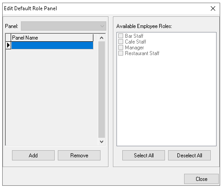Click Select All roles button
Image resolution: width=221 pixels, height=188 pixels.
pos(144,156)
